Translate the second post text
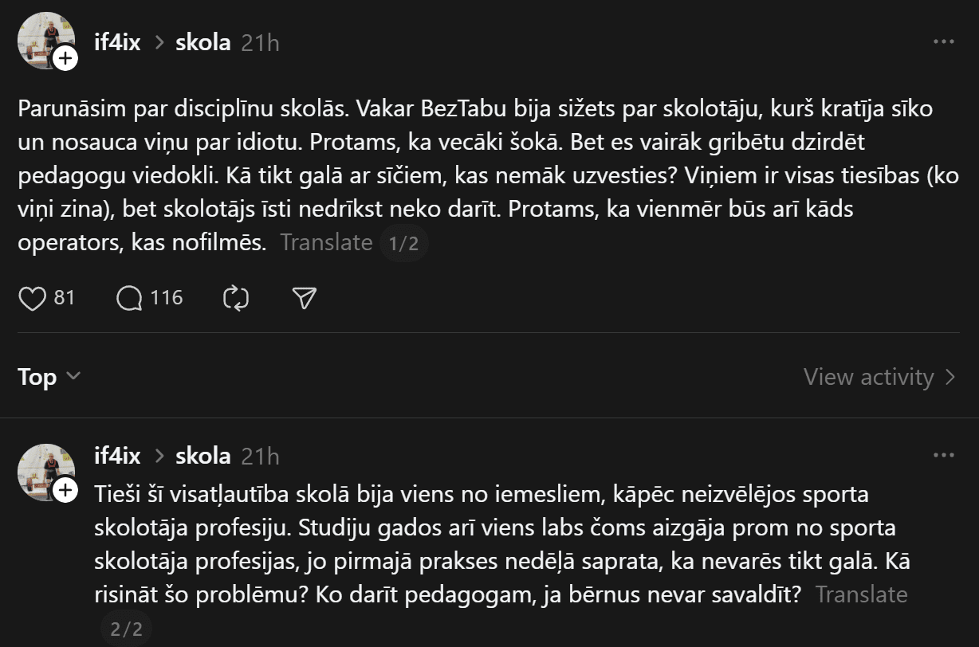The width and height of the screenshot is (979, 647). (x=862, y=594)
